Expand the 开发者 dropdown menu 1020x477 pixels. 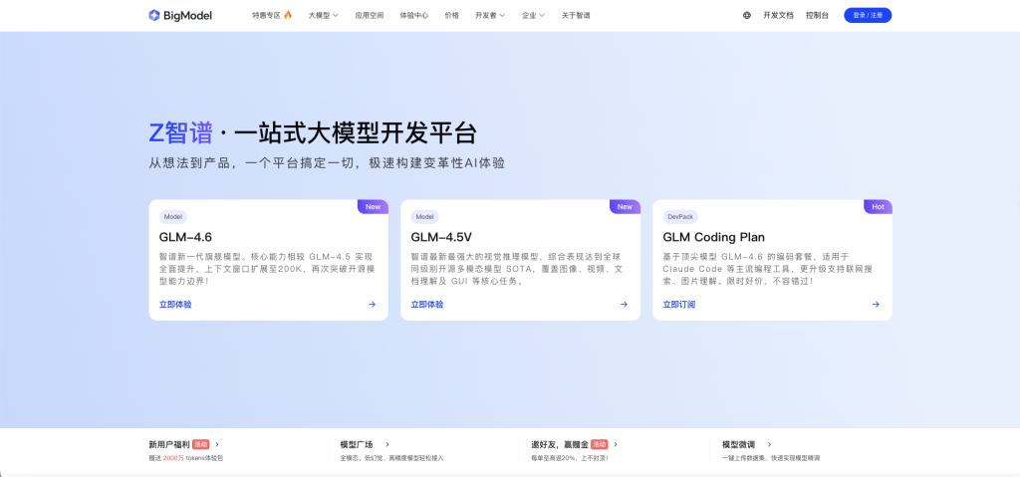point(489,15)
